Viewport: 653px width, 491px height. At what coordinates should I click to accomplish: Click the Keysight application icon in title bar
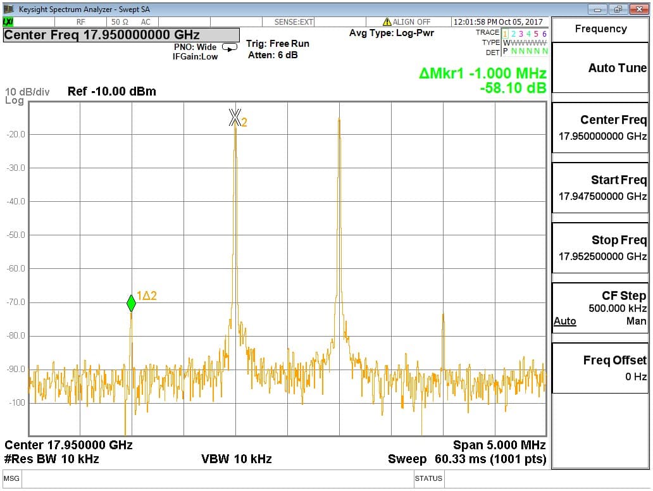pos(9,9)
